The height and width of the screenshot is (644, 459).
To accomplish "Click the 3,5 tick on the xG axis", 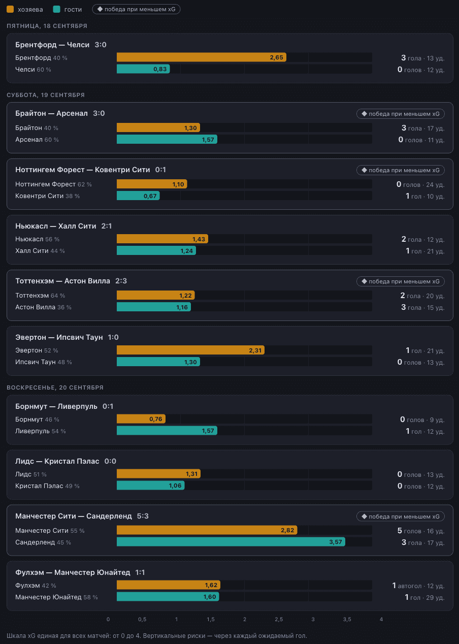I will [347, 620].
